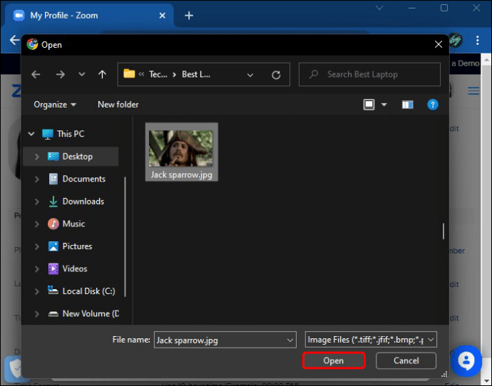Change view layout icon
Viewport: 492px width, 386px height.
tap(369, 105)
